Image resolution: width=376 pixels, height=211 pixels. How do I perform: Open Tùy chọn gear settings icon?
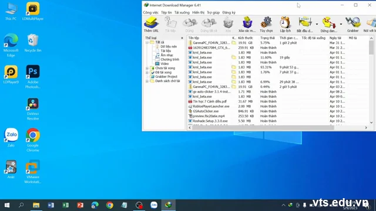click(x=266, y=25)
